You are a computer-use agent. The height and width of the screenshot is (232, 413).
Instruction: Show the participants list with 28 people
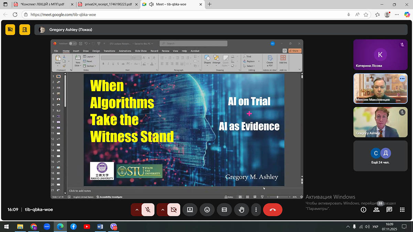(377, 210)
